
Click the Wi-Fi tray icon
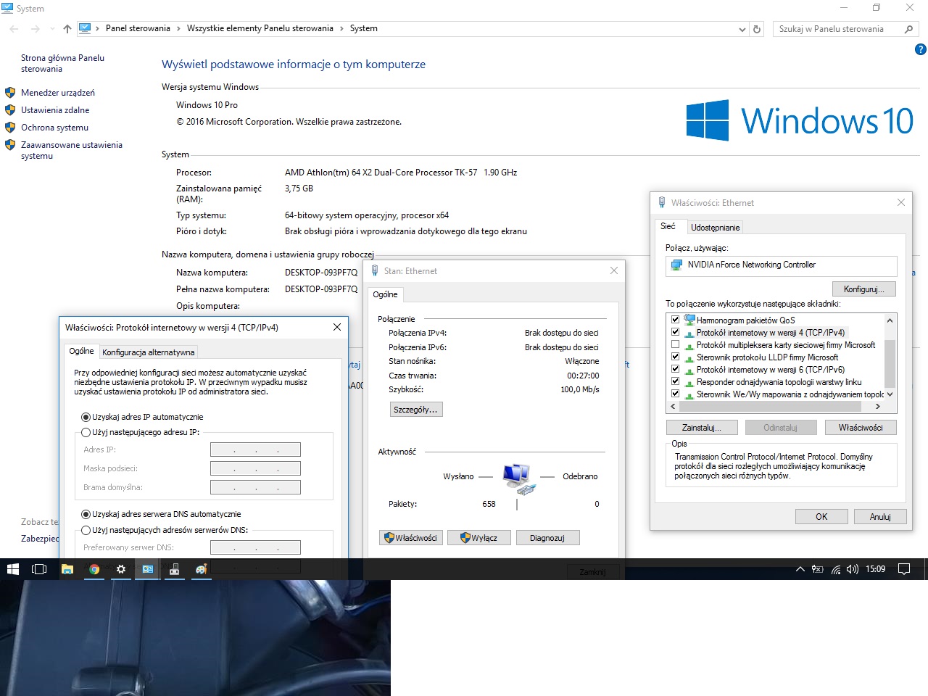(836, 569)
